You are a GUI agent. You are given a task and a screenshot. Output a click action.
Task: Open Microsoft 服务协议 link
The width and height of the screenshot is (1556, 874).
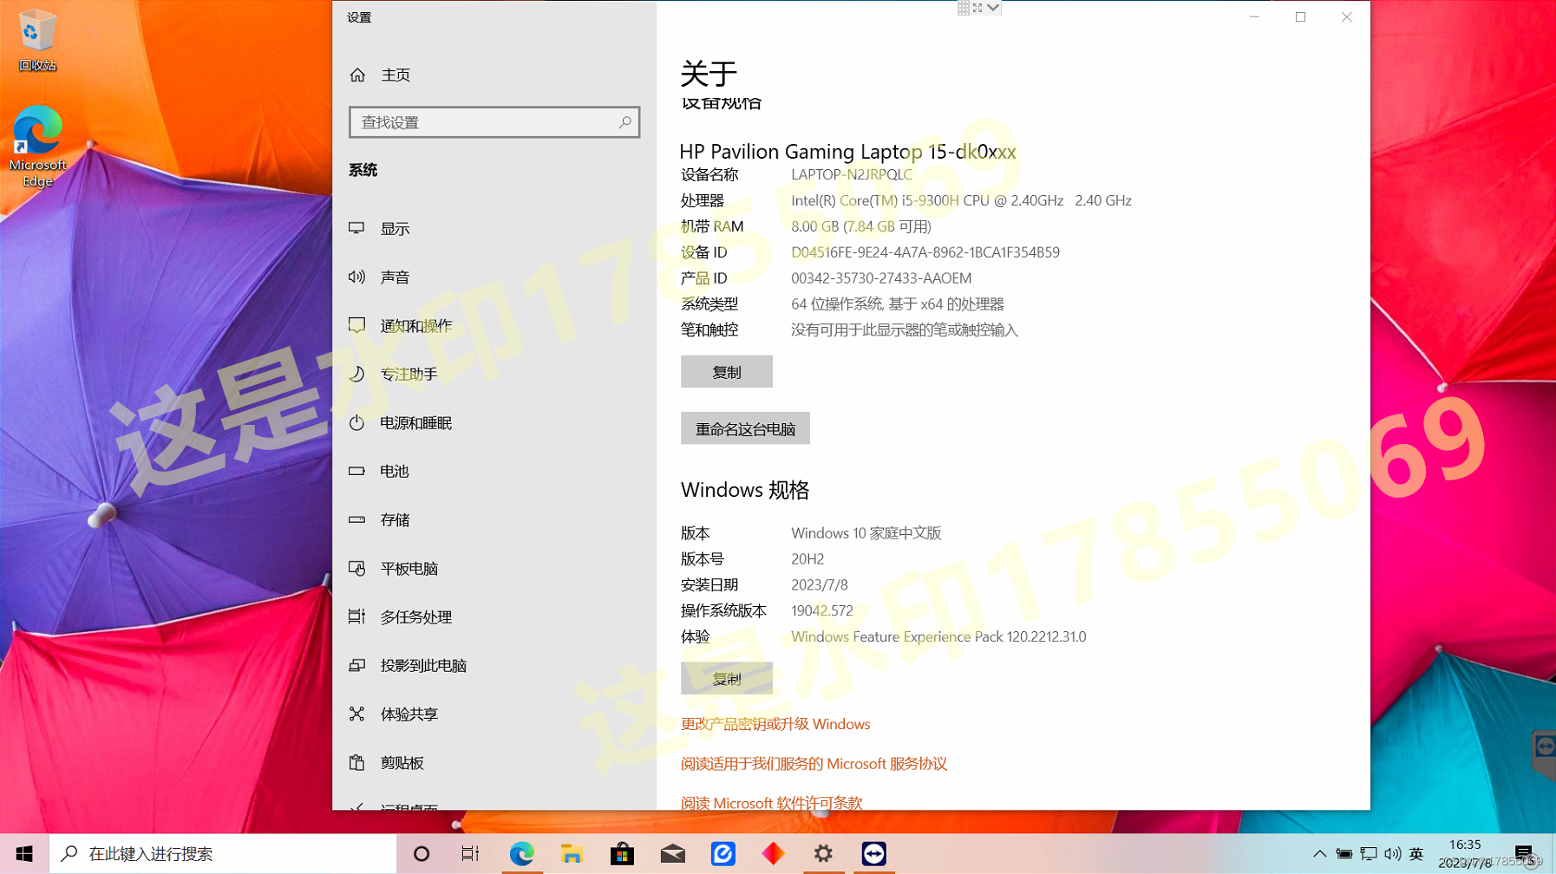(814, 764)
